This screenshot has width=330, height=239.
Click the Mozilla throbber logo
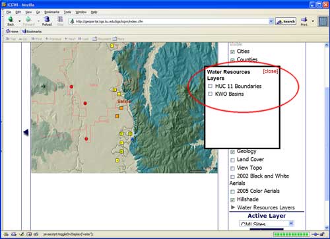pos(323,21)
